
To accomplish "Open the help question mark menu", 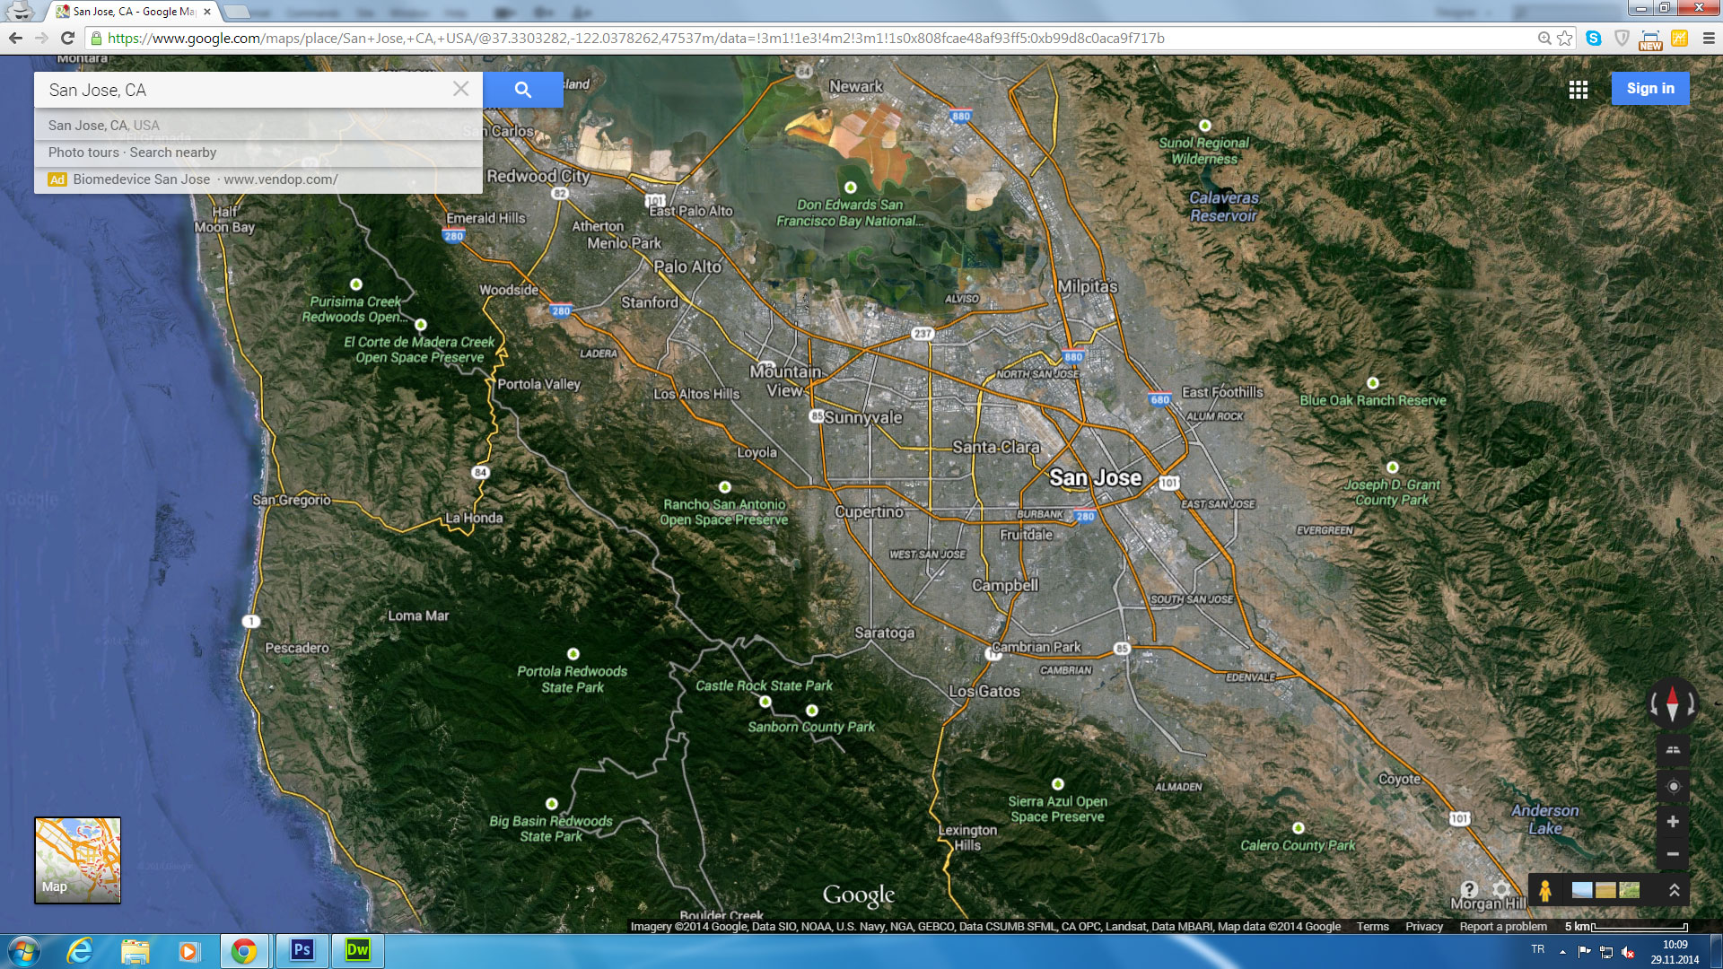I will [1469, 889].
